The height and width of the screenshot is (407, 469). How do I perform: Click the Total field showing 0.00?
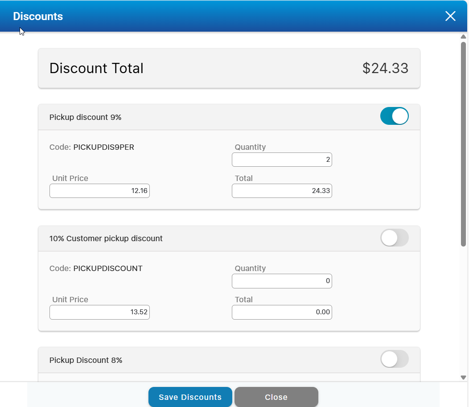[282, 312]
